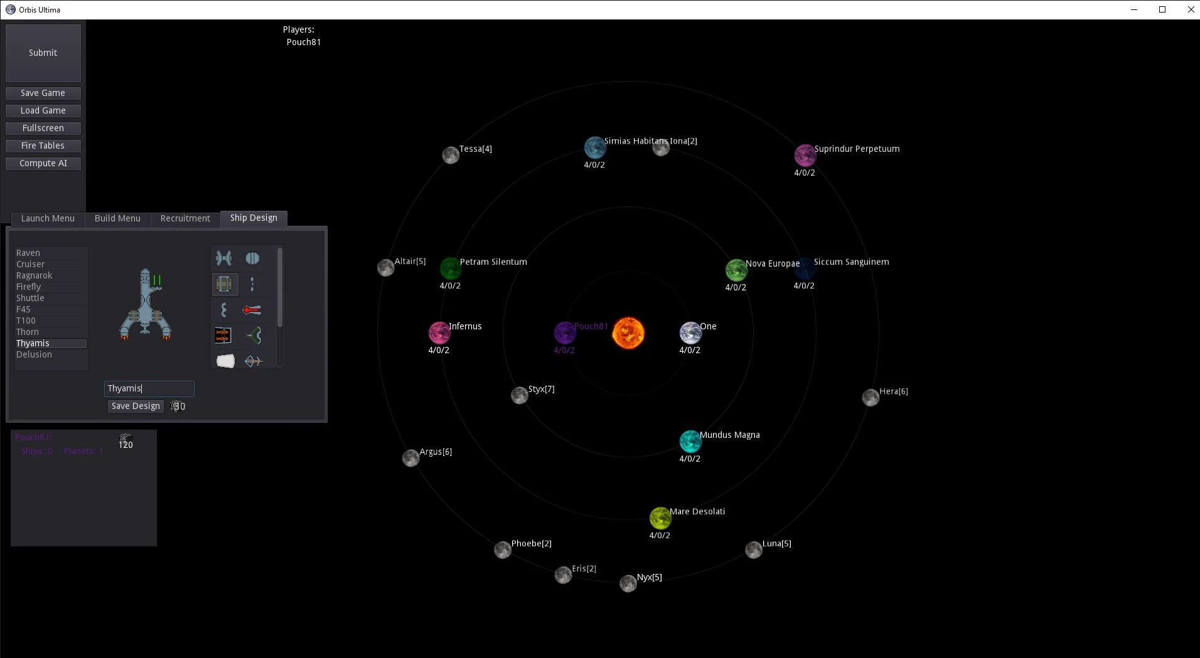
Task: Select the Firefly ship design
Action: point(51,287)
